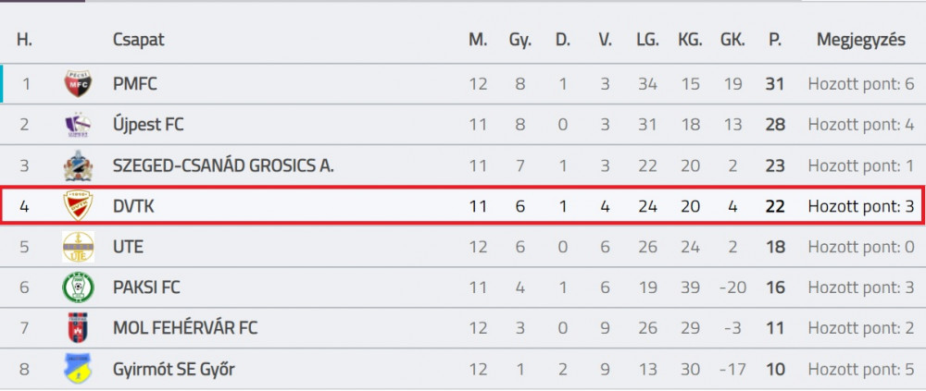Click the Paksi FC green crest
The image size is (926, 391).
tap(78, 287)
